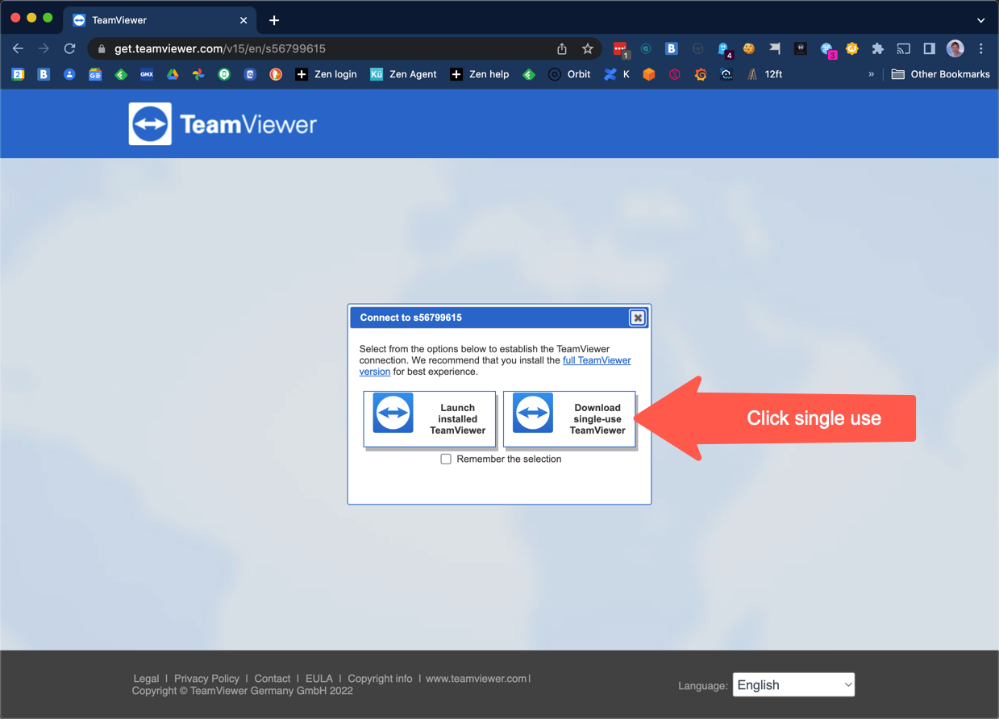Viewport: 999px width, 719px height.
Task: Open the Extensions puzzle piece menu
Action: click(878, 48)
